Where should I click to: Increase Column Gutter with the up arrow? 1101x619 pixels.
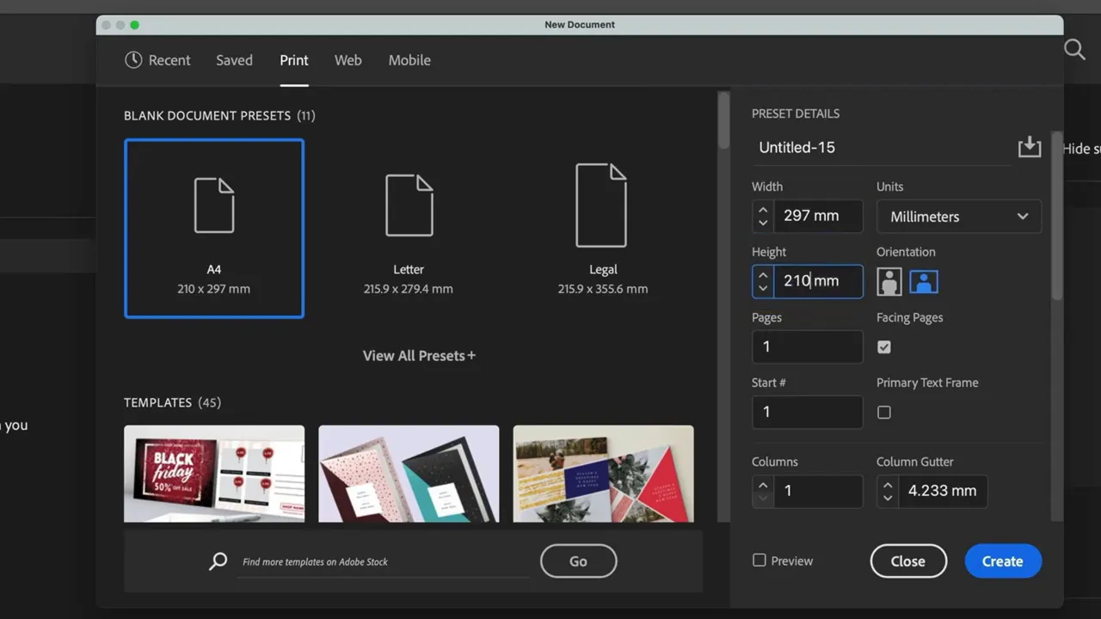tap(888, 485)
